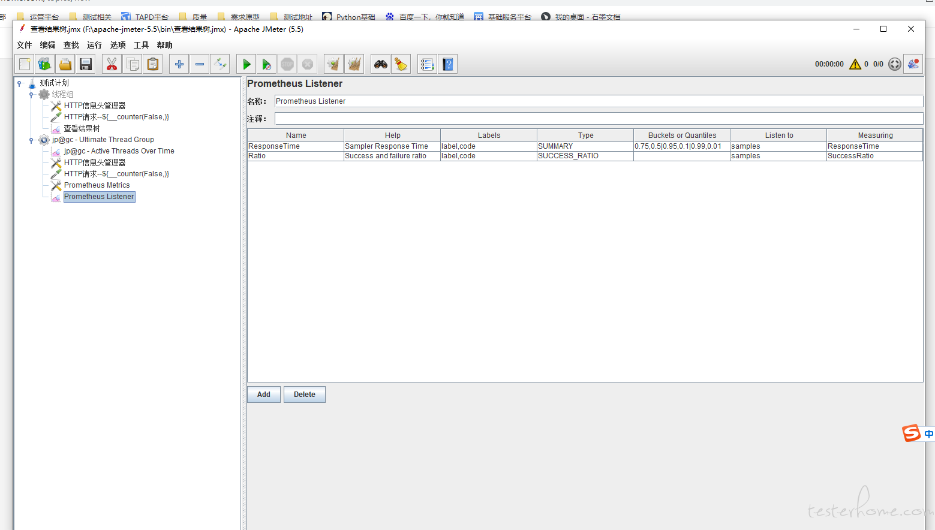935x530 pixels.
Task: Click the Shutdown icon
Action: pyautogui.click(x=308, y=64)
